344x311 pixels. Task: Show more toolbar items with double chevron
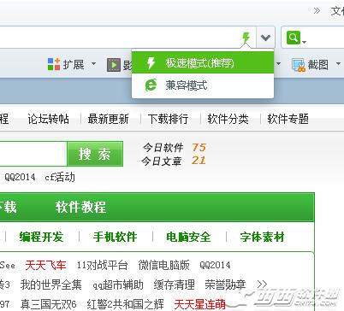pyautogui.click(x=317, y=11)
